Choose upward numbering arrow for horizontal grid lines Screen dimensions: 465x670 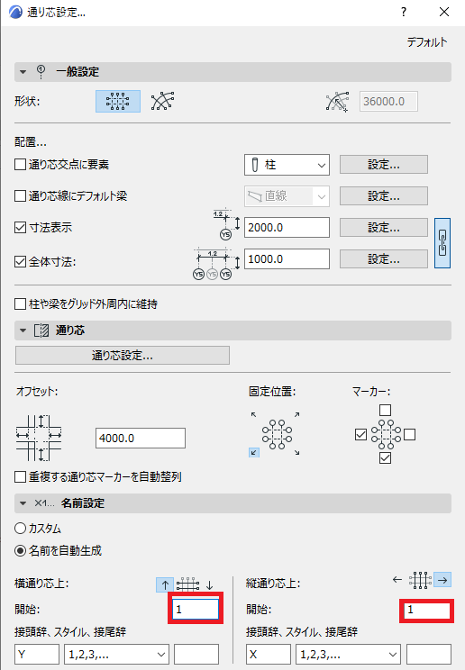tap(165, 585)
